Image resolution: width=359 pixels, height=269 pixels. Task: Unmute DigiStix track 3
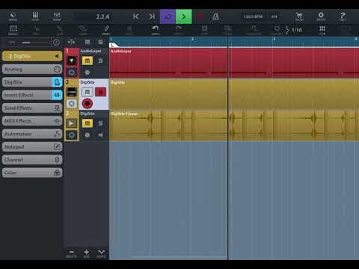[88, 123]
